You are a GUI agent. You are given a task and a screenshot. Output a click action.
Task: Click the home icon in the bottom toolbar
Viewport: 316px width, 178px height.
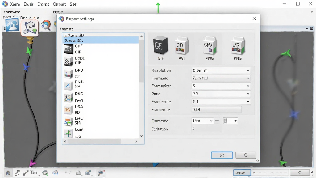click(8, 173)
